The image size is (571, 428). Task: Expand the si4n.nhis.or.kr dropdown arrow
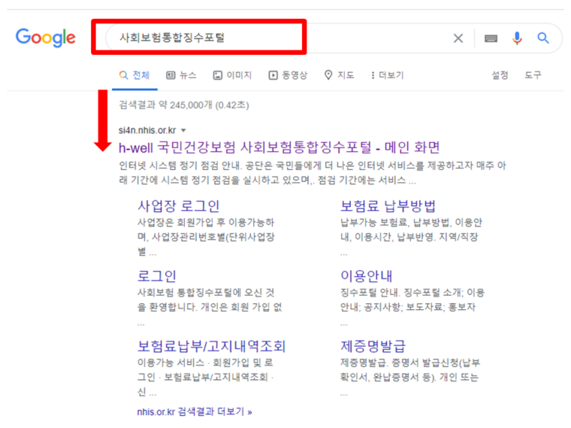coord(183,131)
